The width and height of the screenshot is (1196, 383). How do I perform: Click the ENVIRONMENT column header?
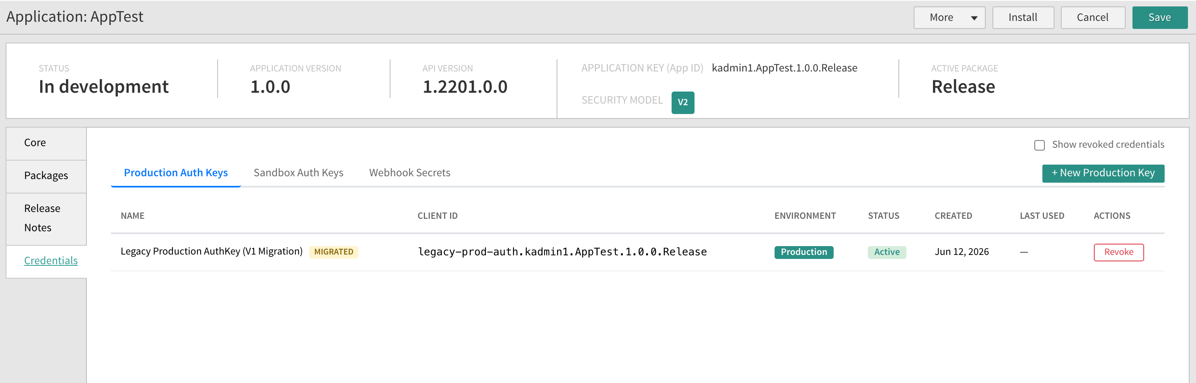[x=805, y=216]
